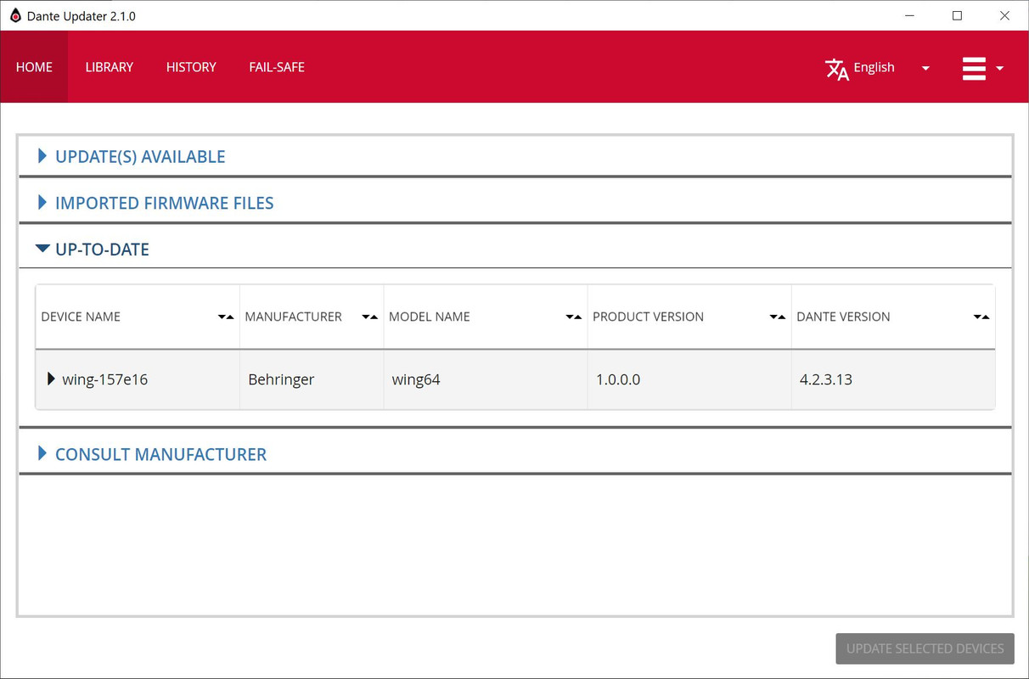Sort by Dante Version column arrows
Viewport: 1029px width, 679px height.
(x=981, y=317)
